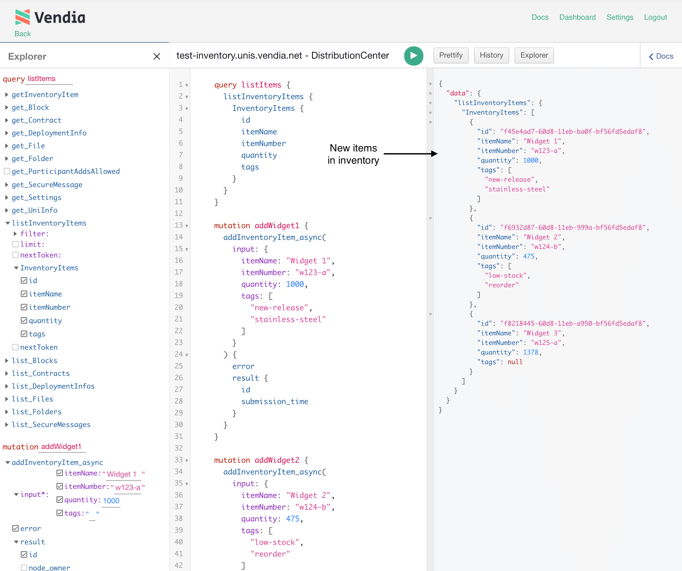Uncheck itemName field checkbox under InventoryItems
682x571 pixels.
pyautogui.click(x=24, y=294)
